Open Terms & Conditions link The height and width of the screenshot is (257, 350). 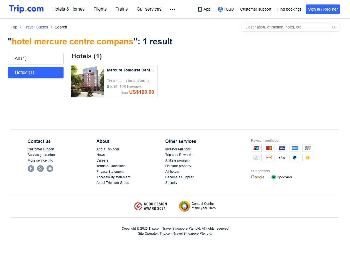111,166
